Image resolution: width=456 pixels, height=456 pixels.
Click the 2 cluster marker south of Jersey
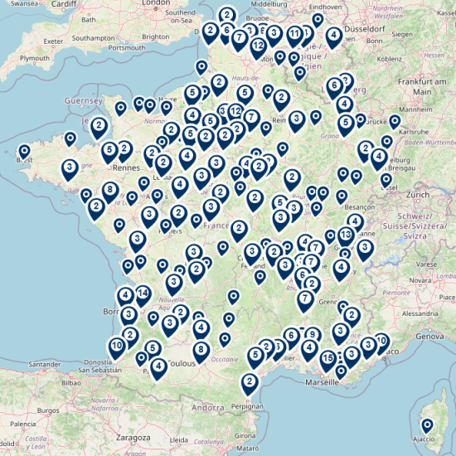pyautogui.click(x=99, y=128)
